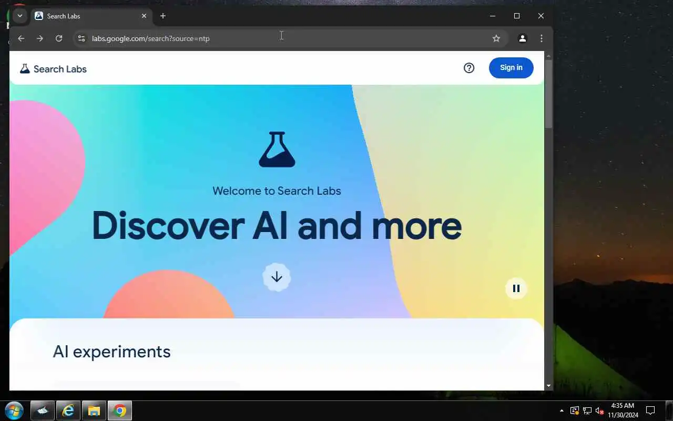Open the notification center icon

pos(650,410)
